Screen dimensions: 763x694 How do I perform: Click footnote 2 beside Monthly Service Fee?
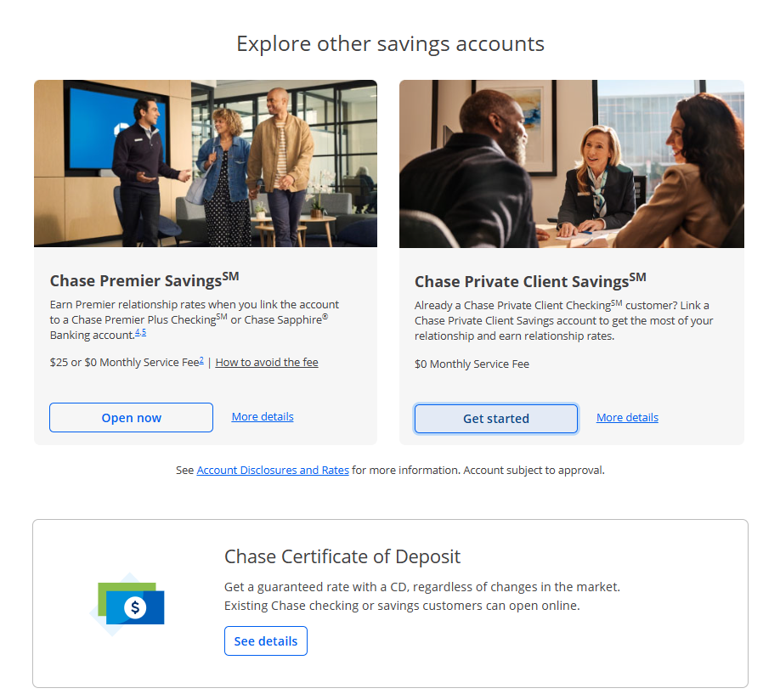click(x=201, y=360)
